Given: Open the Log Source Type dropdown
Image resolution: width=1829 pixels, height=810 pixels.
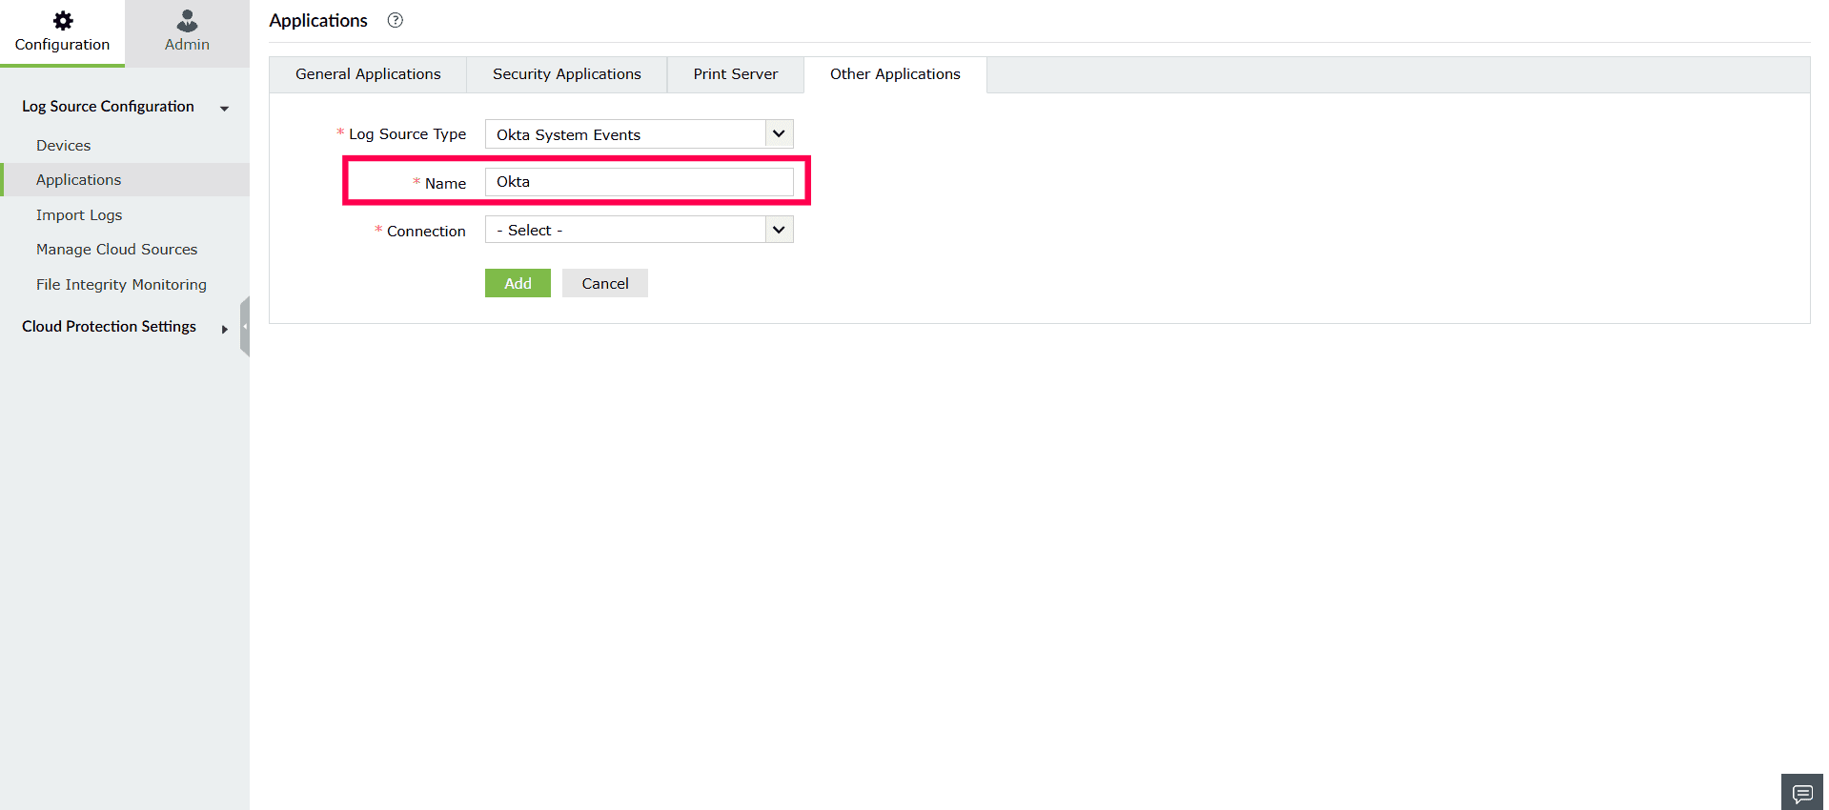Looking at the screenshot, I should tap(640, 134).
